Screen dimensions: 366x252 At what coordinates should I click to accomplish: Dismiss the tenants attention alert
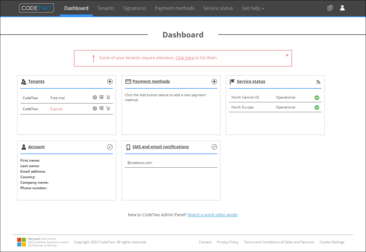click(x=287, y=55)
